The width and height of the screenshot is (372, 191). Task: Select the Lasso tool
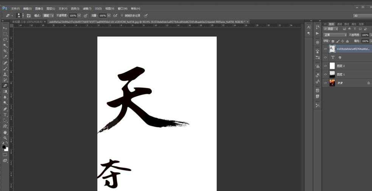coord(5,40)
